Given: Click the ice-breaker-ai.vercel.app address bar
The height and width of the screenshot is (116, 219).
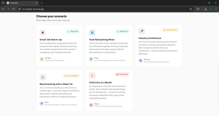Looking at the screenshot, I should click(x=105, y=9).
